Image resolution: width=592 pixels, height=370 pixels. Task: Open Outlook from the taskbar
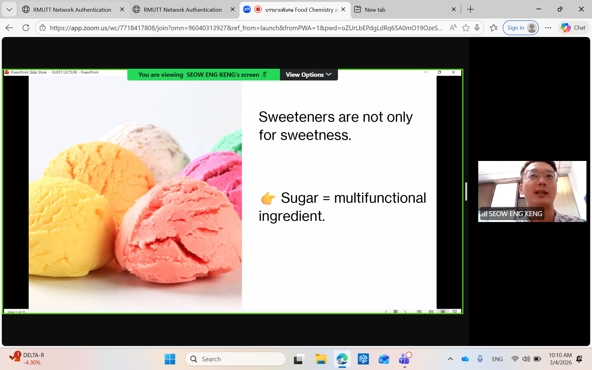(384, 359)
